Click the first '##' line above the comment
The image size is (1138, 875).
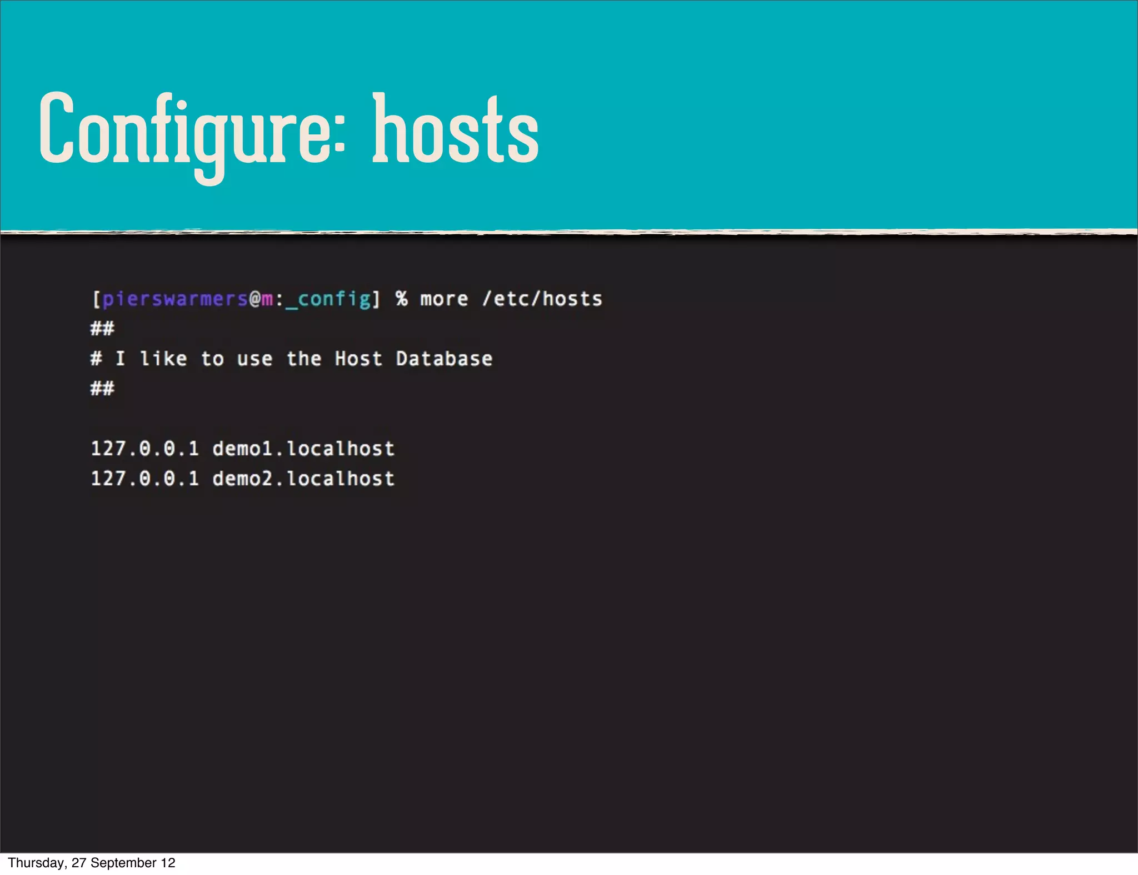[x=102, y=329]
